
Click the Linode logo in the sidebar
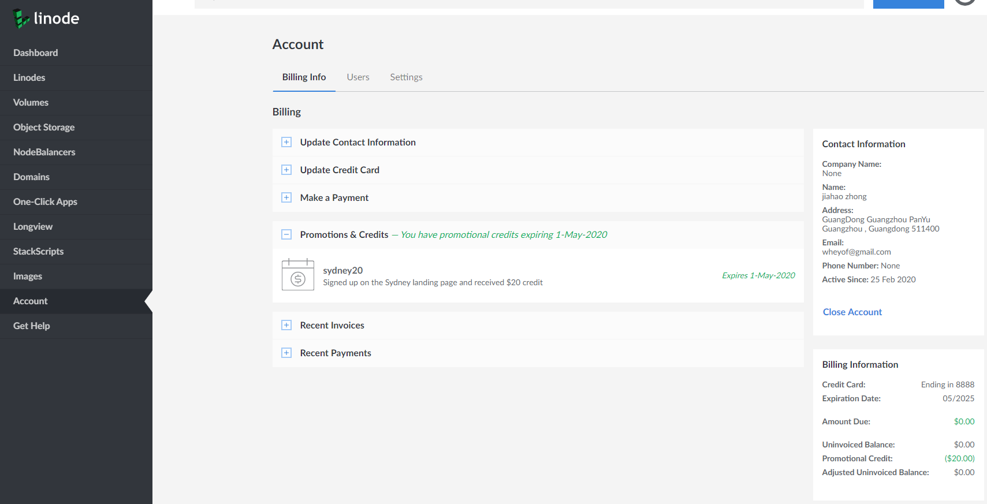[x=46, y=18]
